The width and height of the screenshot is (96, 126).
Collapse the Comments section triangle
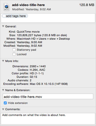point(3,109)
